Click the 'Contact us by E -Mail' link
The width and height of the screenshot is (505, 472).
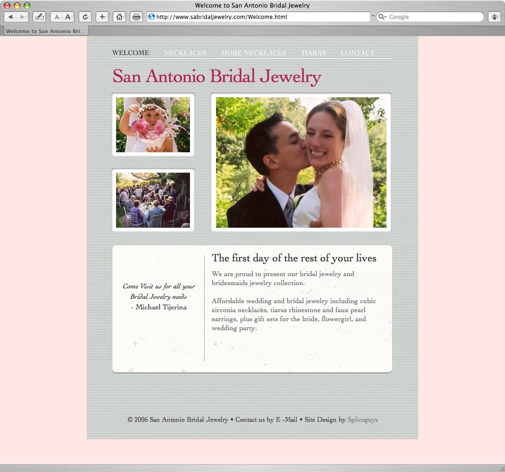[x=266, y=419]
